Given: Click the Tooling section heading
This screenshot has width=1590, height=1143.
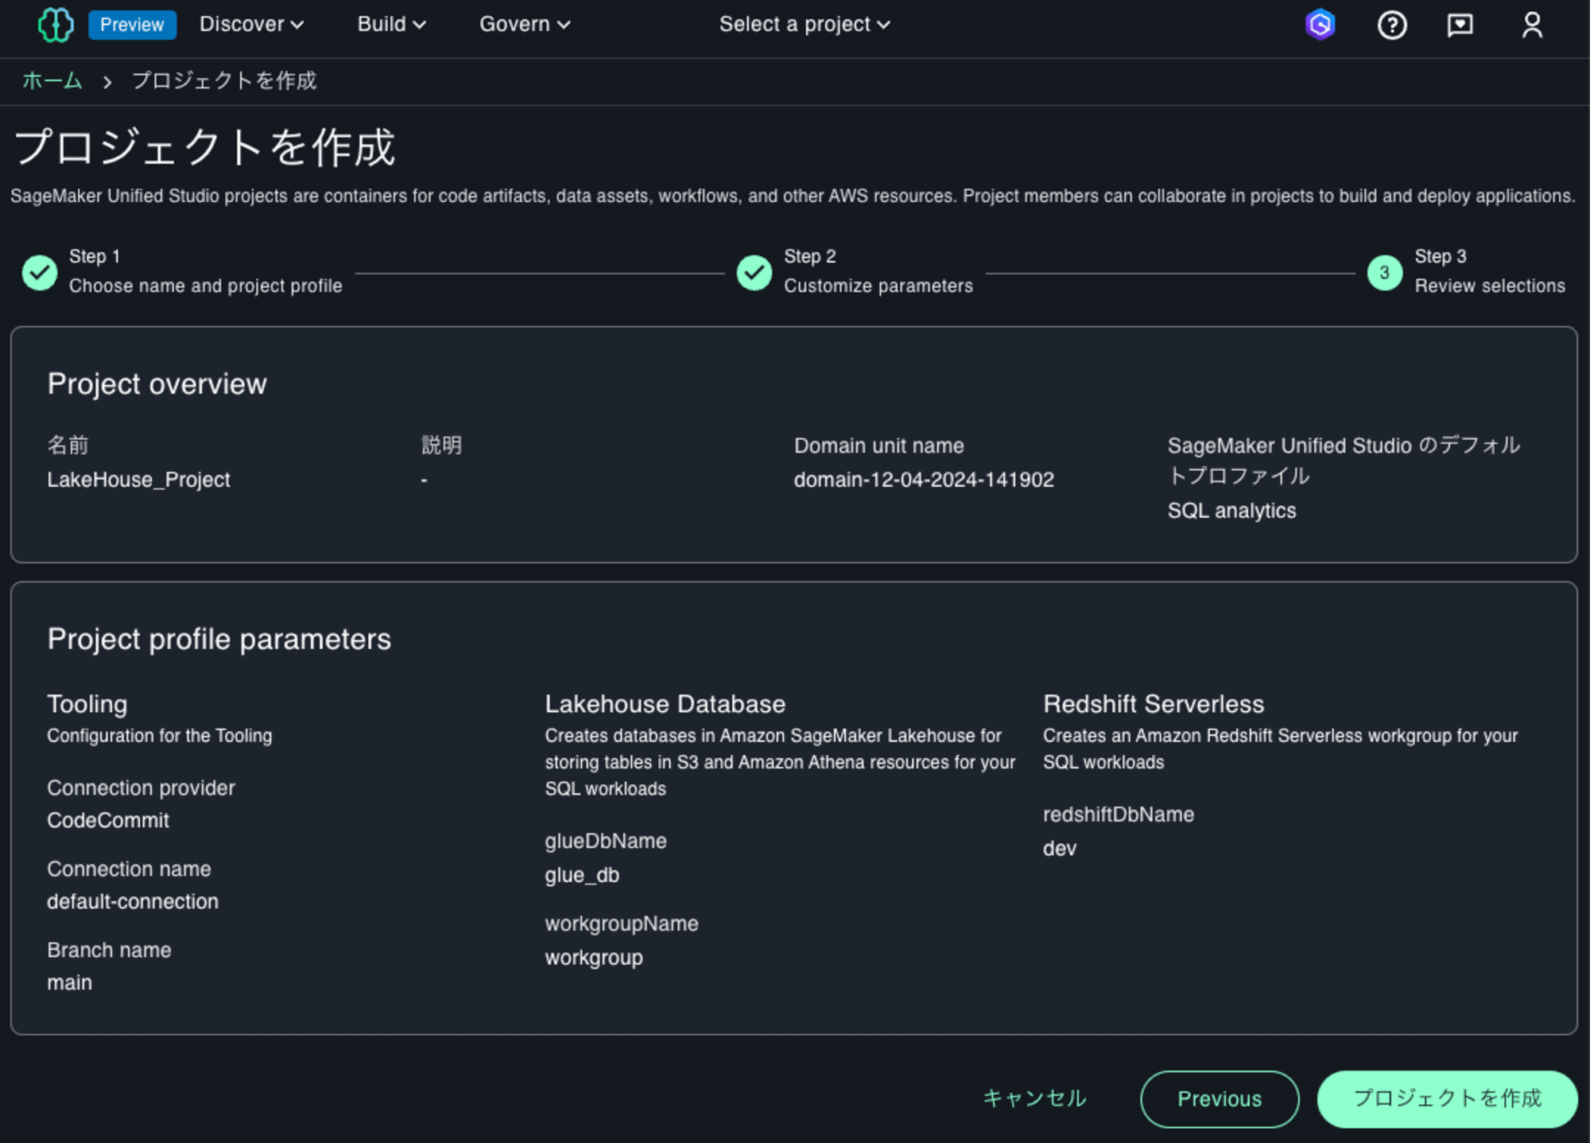Looking at the screenshot, I should coord(87,705).
